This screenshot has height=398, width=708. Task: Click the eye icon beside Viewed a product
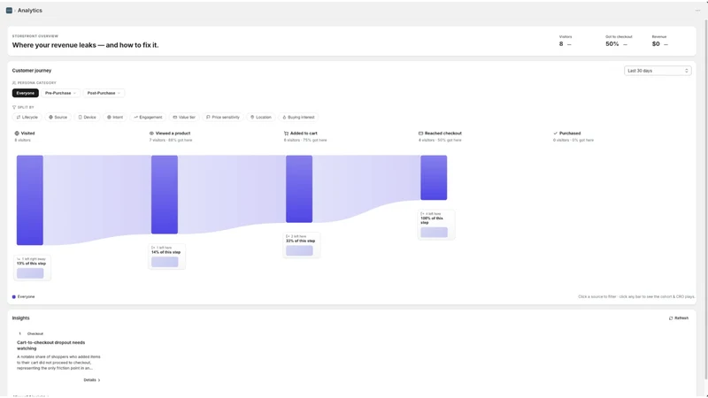151,134
